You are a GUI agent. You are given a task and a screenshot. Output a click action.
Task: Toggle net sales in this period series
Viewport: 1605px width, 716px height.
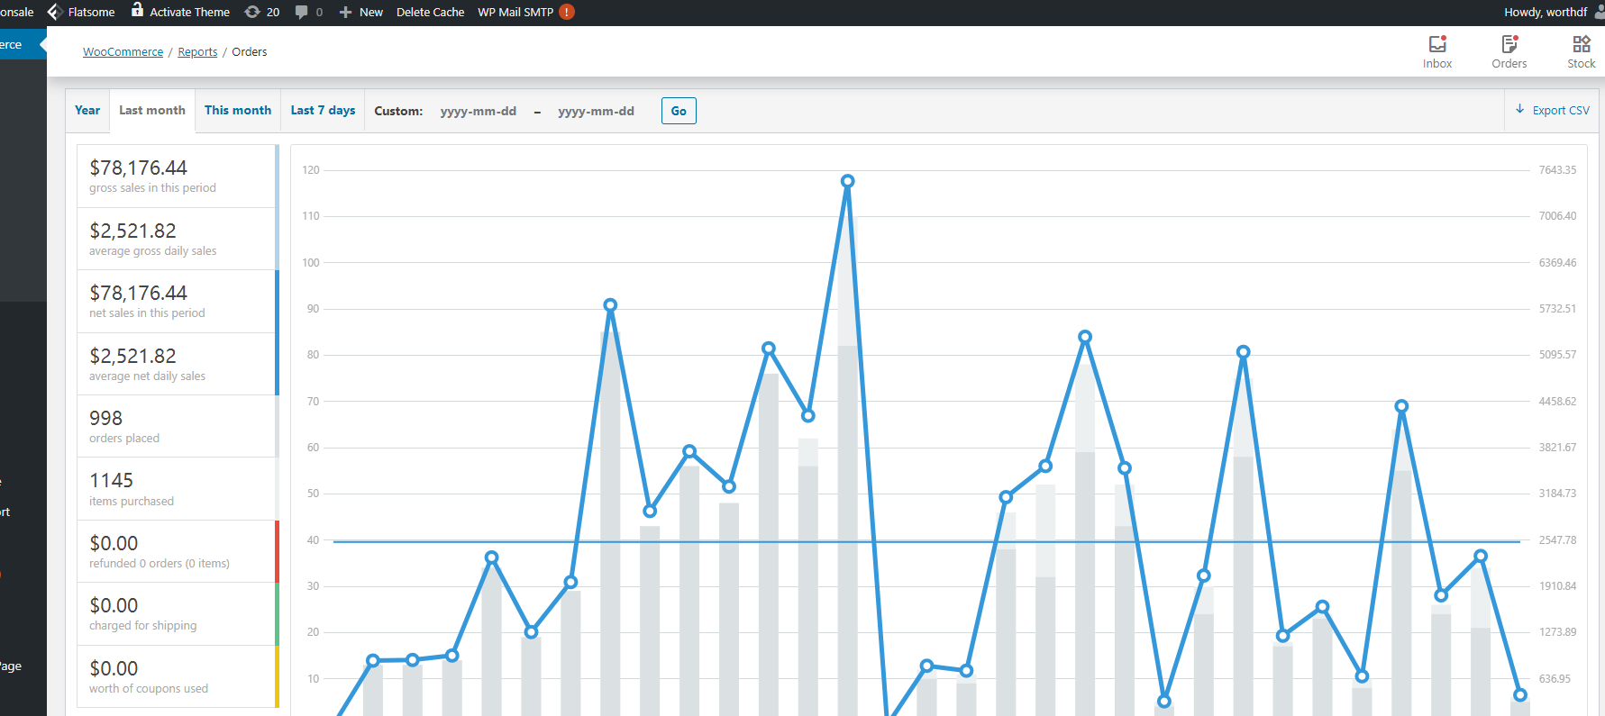click(x=178, y=302)
